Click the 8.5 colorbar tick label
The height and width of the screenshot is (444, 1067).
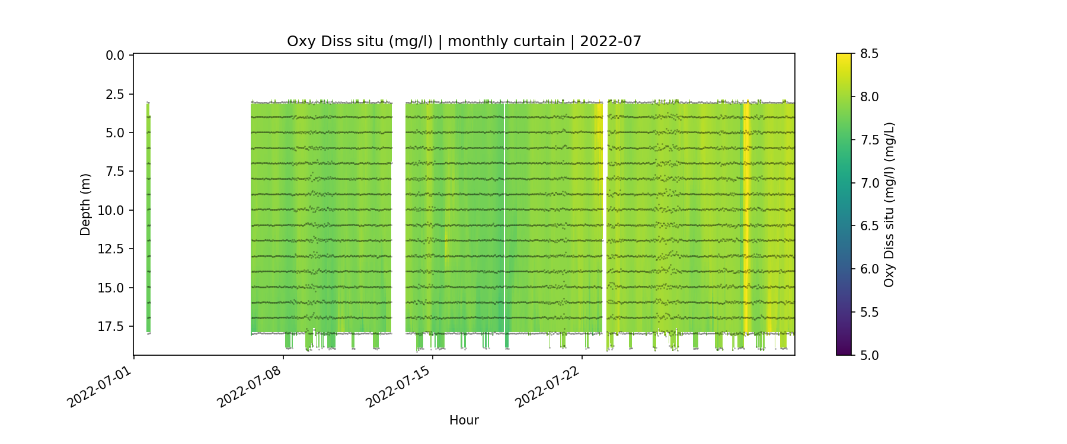(869, 54)
